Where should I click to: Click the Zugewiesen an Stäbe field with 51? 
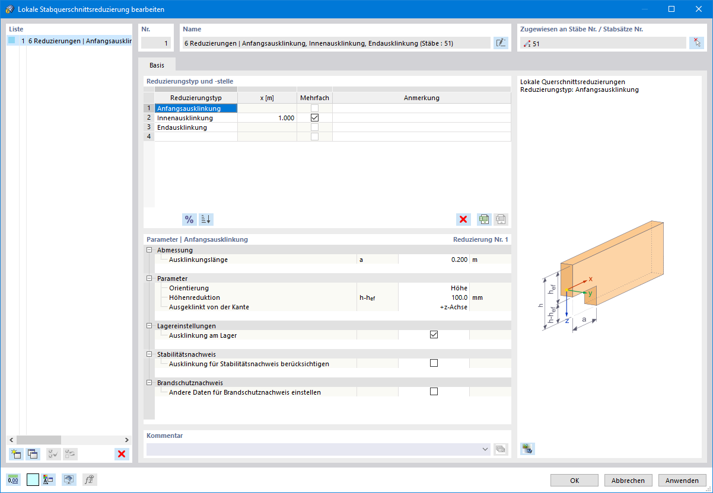coord(603,43)
